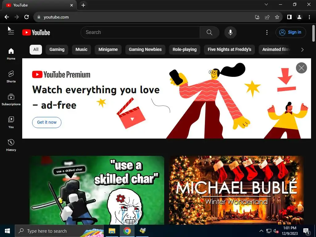Open YouTube settings three-dot menu

coord(267,32)
